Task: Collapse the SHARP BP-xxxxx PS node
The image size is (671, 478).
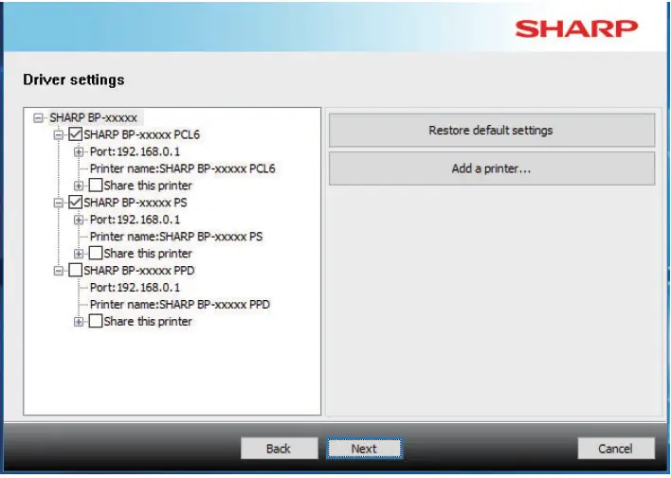Action: [58, 203]
